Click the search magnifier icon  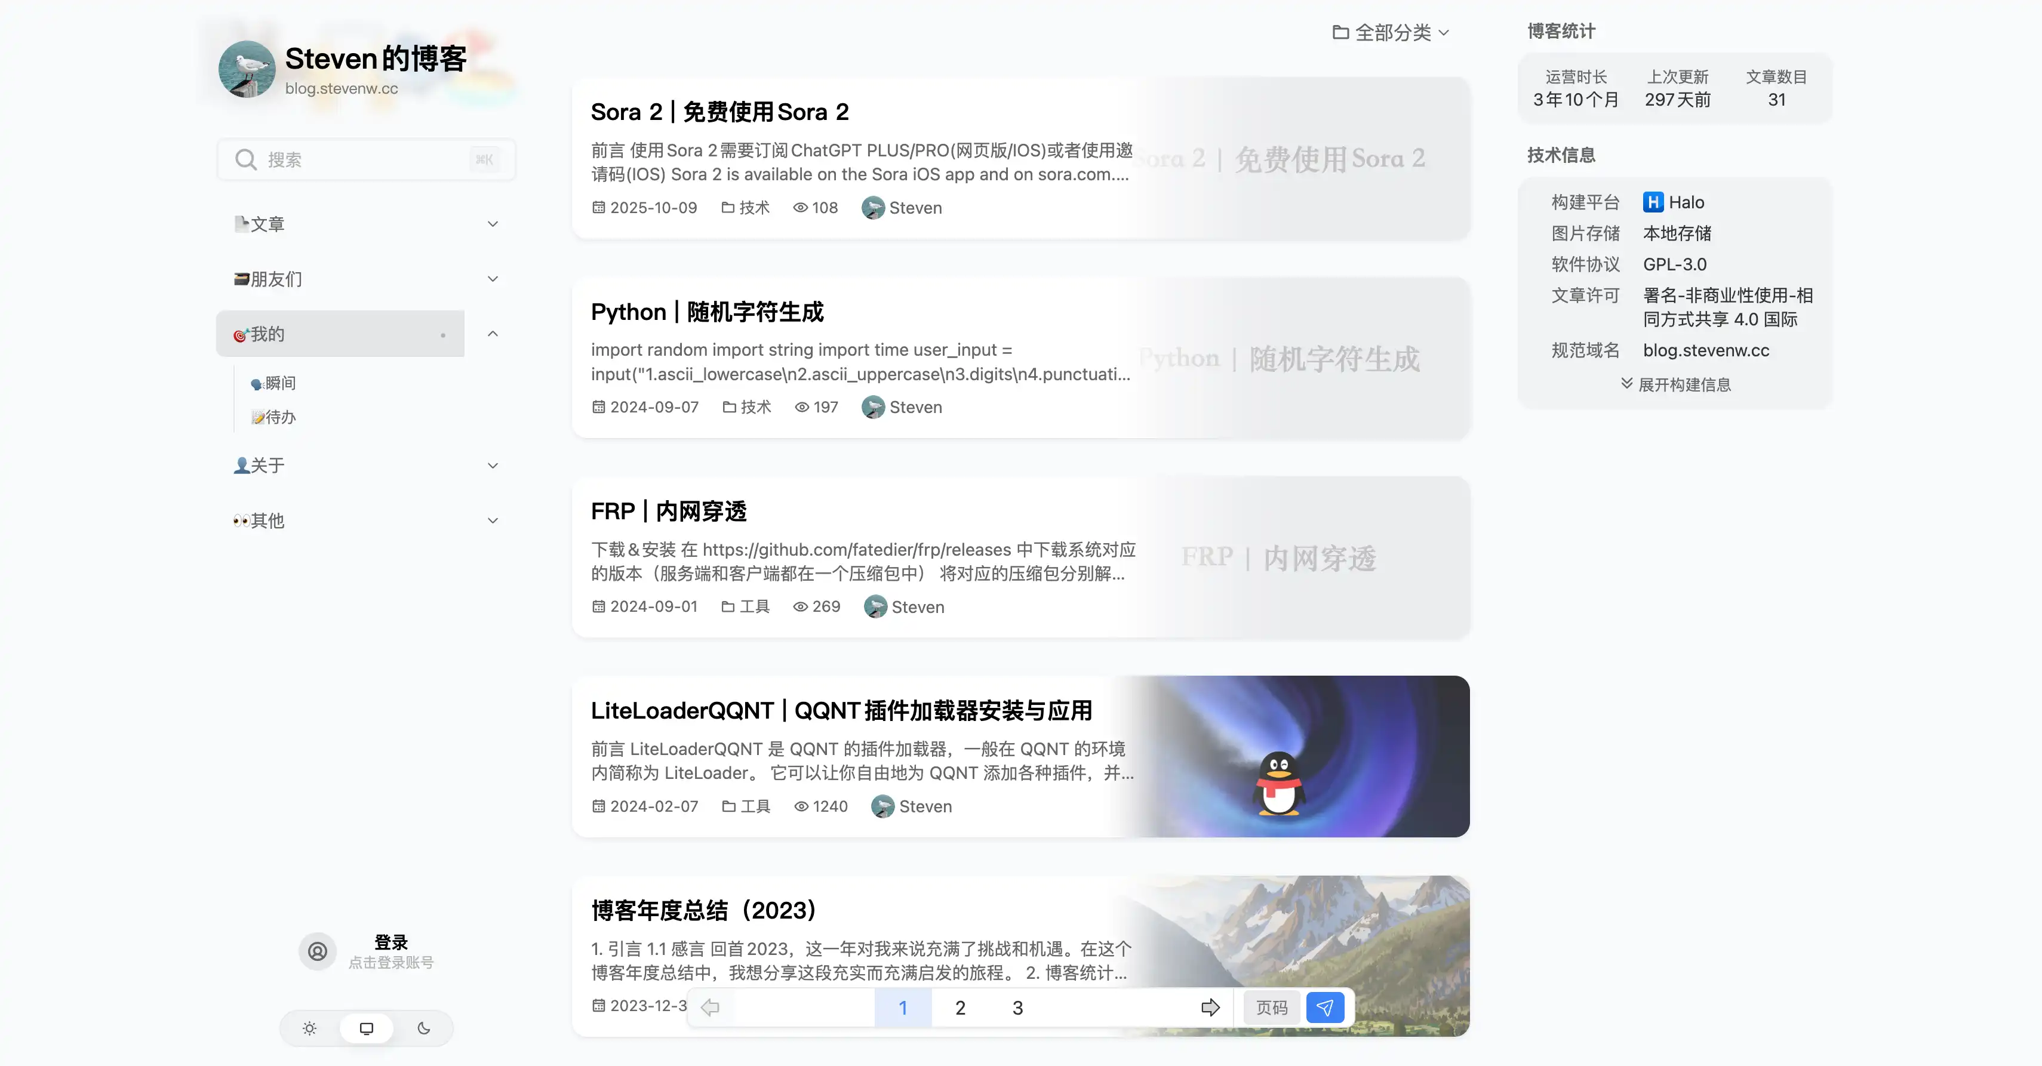tap(246, 159)
